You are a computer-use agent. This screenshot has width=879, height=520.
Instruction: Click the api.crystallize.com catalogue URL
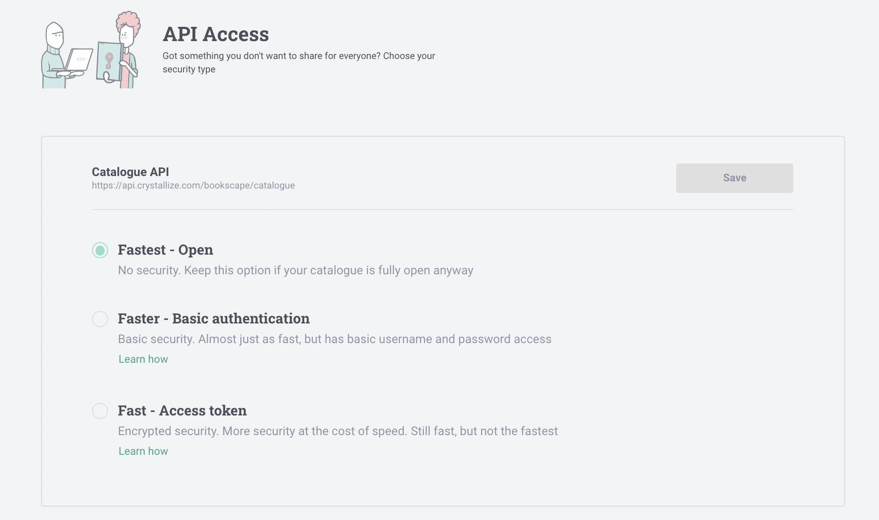click(193, 185)
